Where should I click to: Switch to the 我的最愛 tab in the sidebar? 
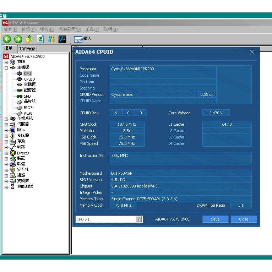27,49
